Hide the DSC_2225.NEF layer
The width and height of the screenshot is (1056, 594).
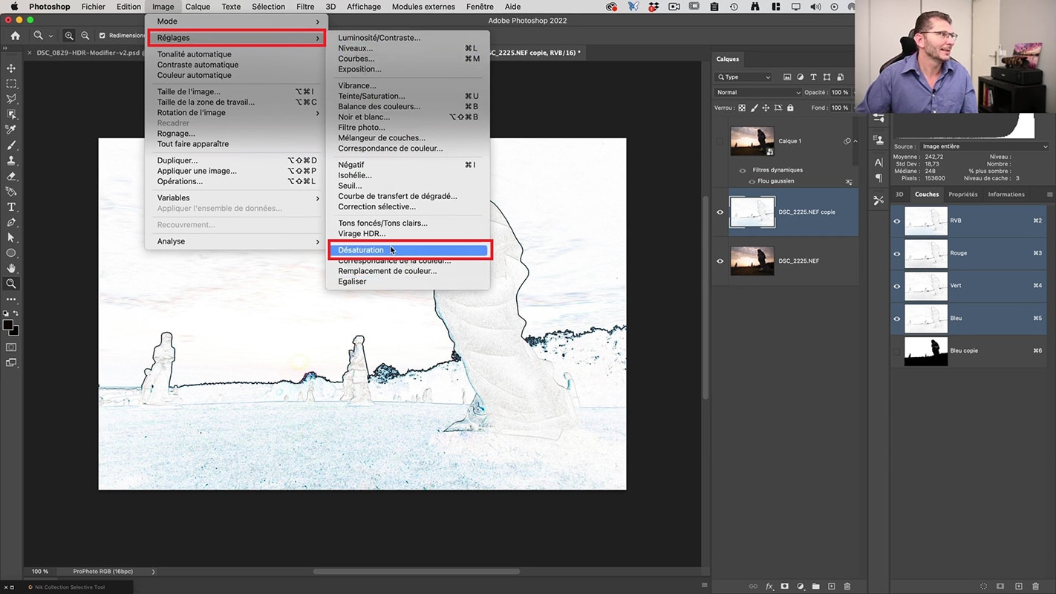coord(720,261)
